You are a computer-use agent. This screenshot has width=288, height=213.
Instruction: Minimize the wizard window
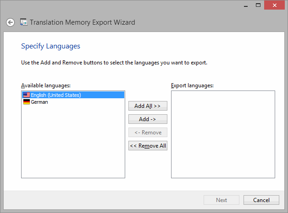point(246,5)
